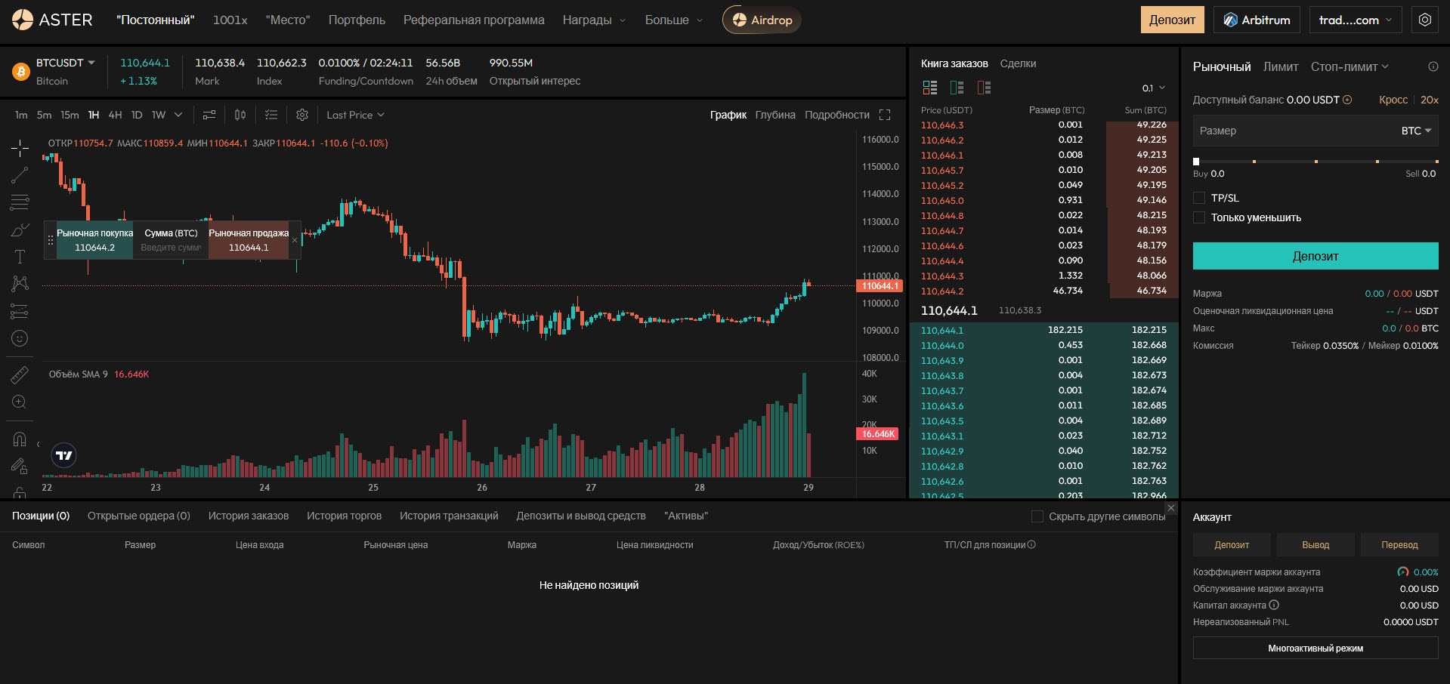The height and width of the screenshot is (684, 1450).
Task: Select the crosshair cursor tool
Action: [20, 148]
